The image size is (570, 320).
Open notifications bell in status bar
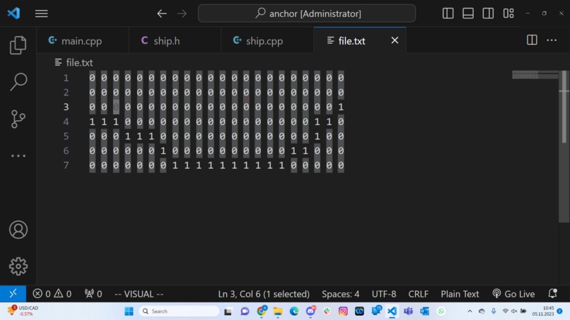(x=552, y=293)
